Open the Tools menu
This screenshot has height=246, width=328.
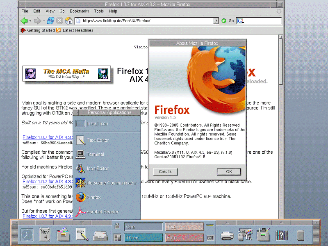click(99, 11)
